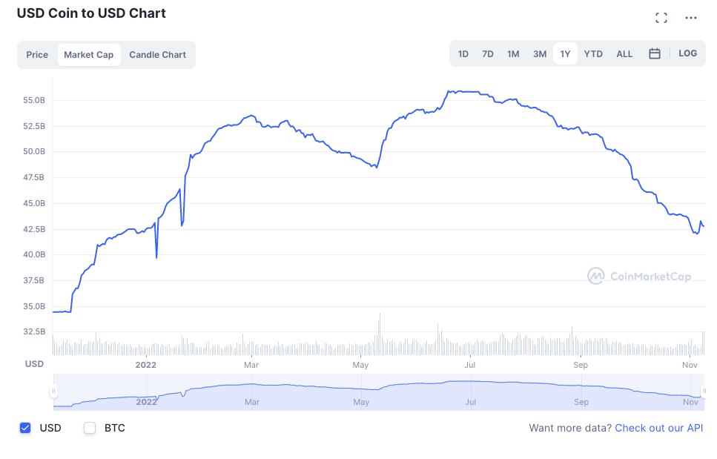717x459 pixels.
Task: Uncheck the USD checkbox
Action: point(25,428)
